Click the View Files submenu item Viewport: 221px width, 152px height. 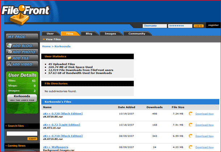(53, 39)
